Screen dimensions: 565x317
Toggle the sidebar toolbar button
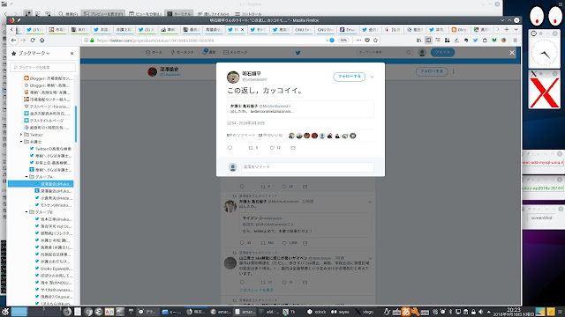pos(428,41)
